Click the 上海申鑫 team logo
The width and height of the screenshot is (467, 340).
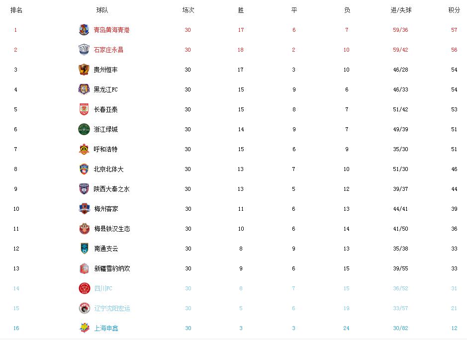[x=84, y=328]
